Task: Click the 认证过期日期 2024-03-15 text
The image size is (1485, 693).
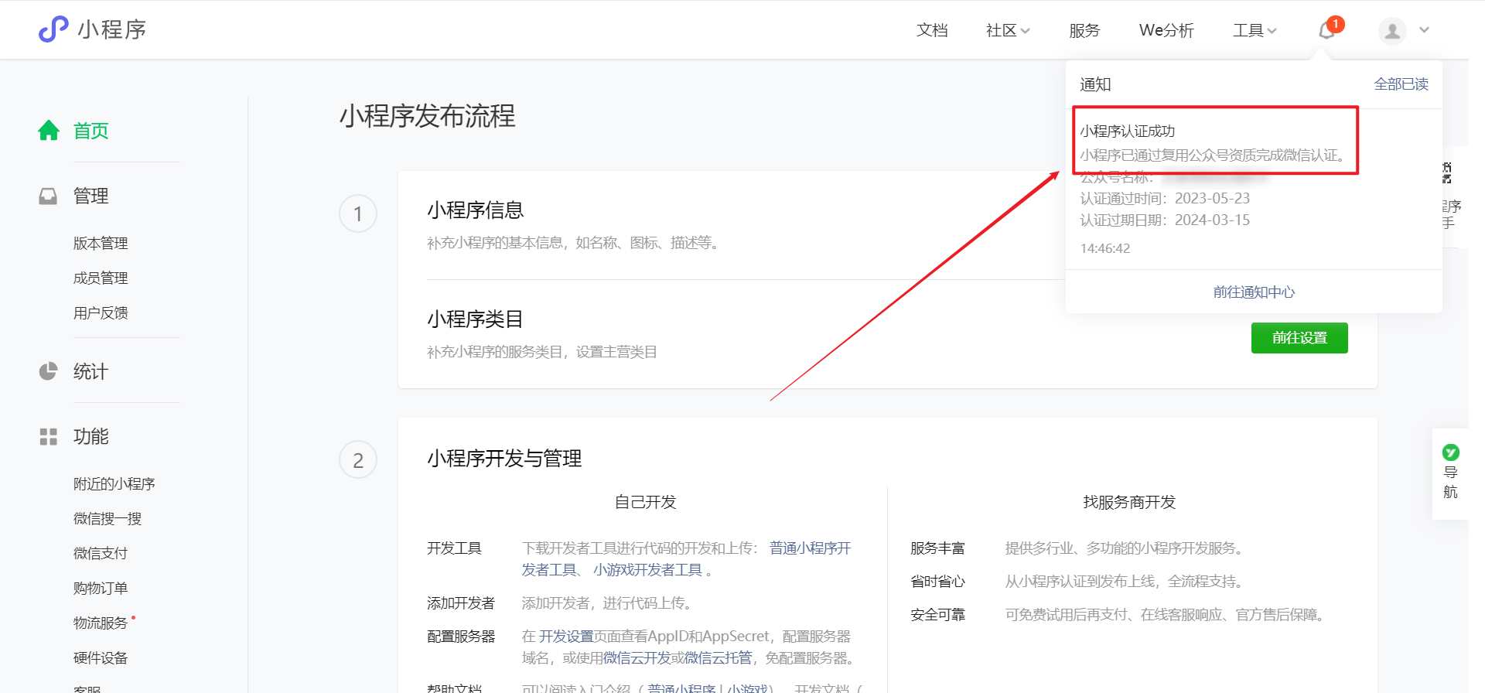Action: tap(1165, 220)
